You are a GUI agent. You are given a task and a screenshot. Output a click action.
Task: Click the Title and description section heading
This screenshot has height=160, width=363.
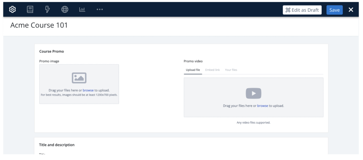57,145
